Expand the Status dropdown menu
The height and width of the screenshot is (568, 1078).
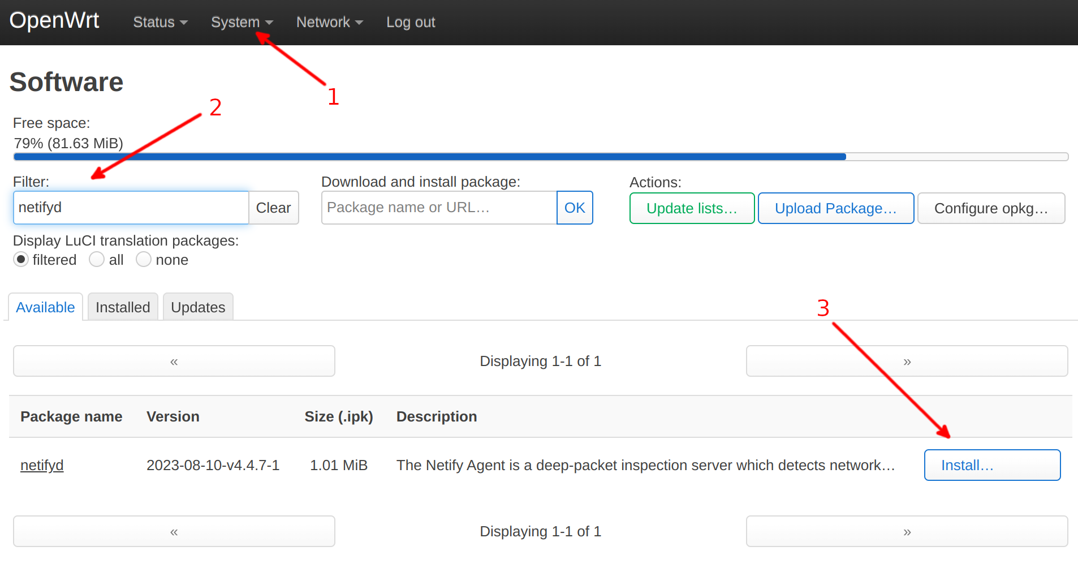pos(160,22)
